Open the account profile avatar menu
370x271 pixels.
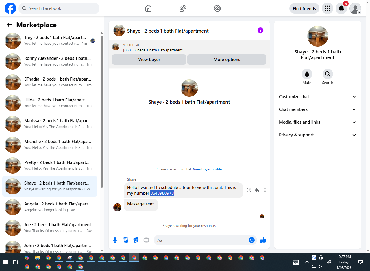[x=355, y=8]
